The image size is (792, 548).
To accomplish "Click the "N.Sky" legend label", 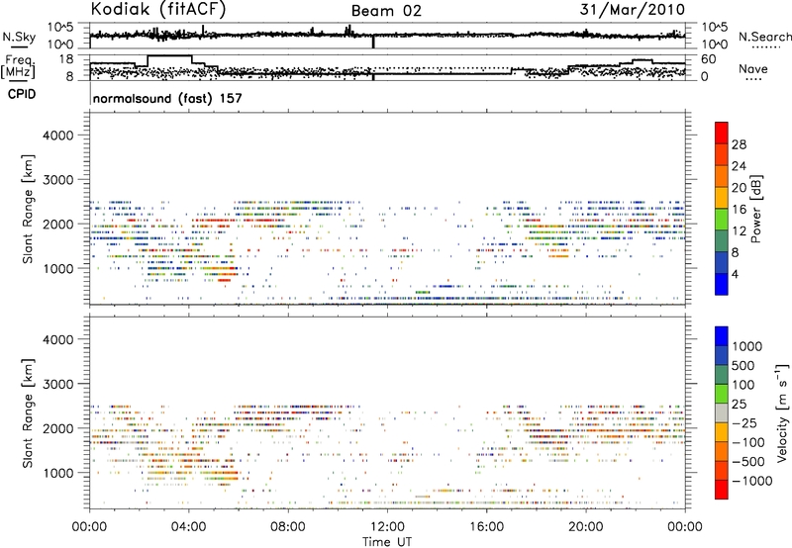I will pyautogui.click(x=19, y=37).
